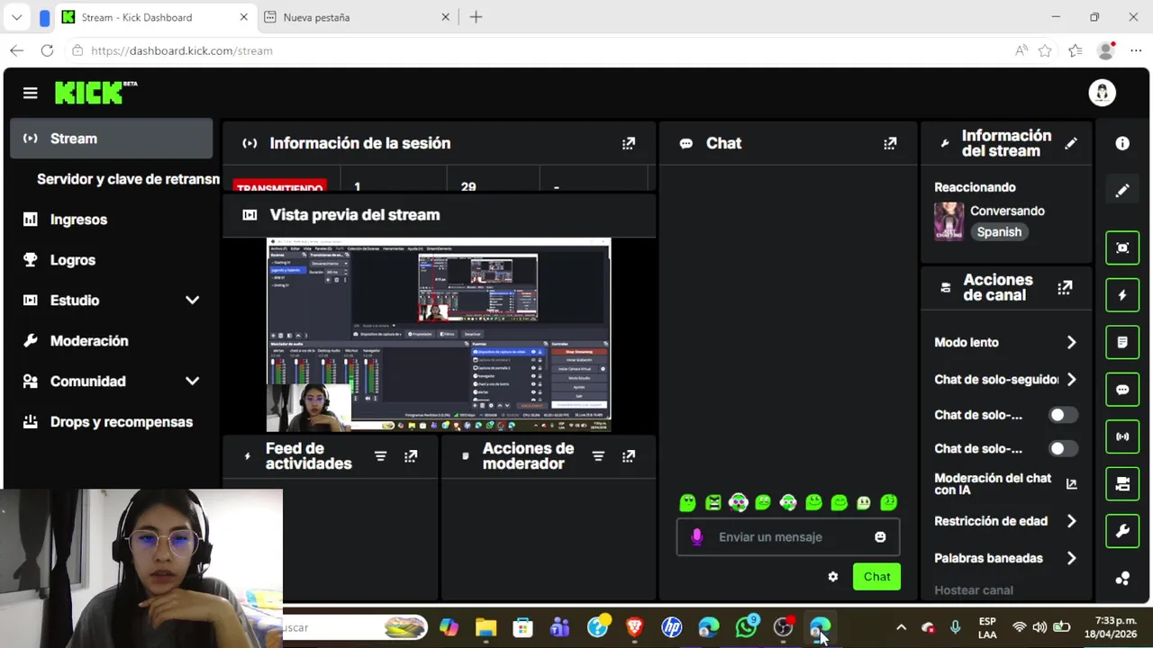
Task: Select Stream in the left sidebar
Action: pos(112,139)
